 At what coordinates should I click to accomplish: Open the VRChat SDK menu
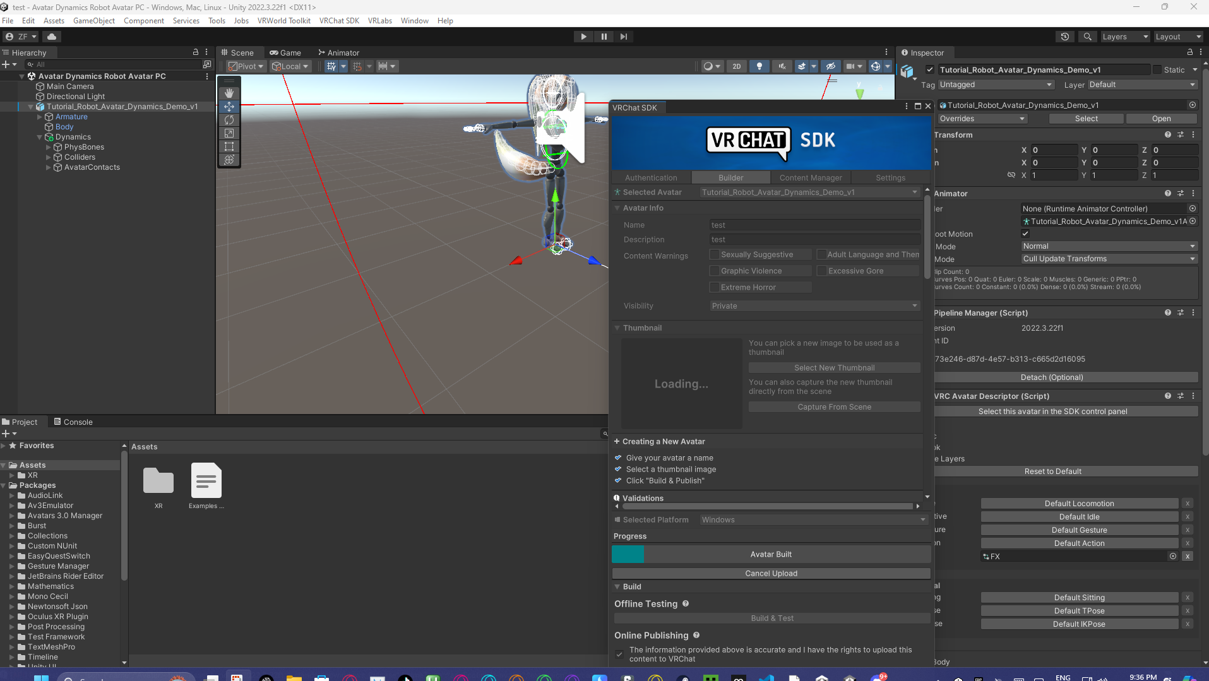tap(339, 21)
